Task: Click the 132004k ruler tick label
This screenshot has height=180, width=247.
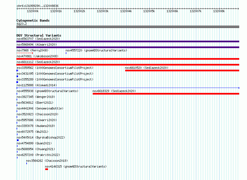Action: pyautogui.click(x=126, y=11)
